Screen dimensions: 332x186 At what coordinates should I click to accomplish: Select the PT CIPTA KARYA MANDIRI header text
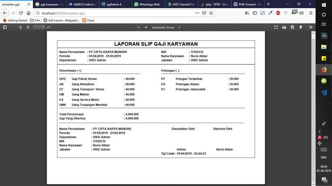(x=108, y=52)
